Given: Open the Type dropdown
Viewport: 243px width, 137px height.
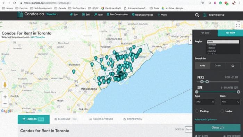Looking at the screenshot, I should pyautogui.click(x=205, y=102).
